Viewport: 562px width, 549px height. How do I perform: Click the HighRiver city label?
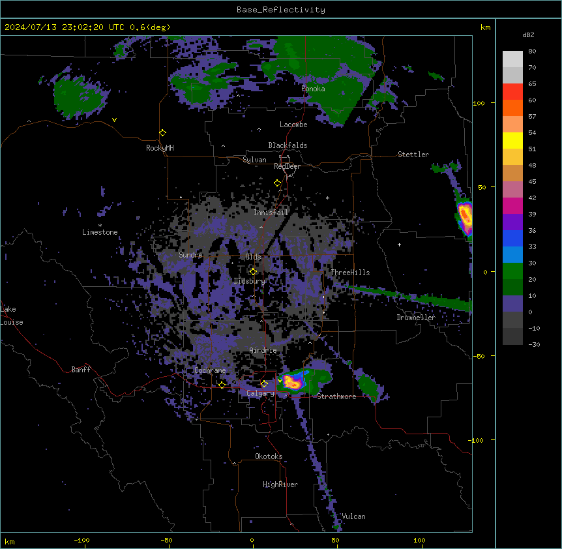[280, 484]
